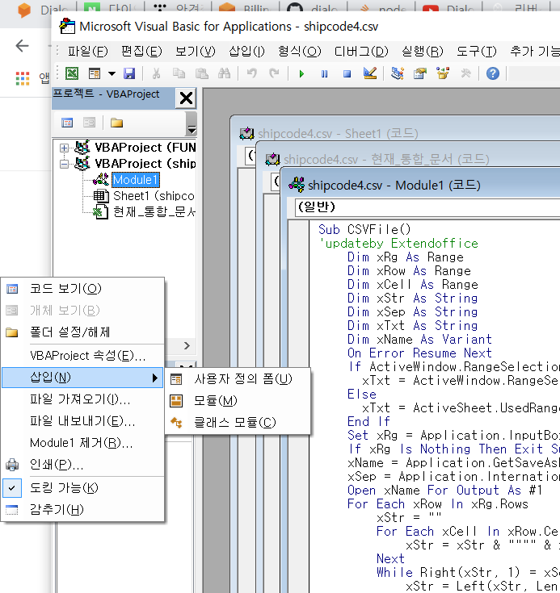The image size is (560, 593).
Task: Switch to the Billin browser tab
Action: [x=245, y=8]
